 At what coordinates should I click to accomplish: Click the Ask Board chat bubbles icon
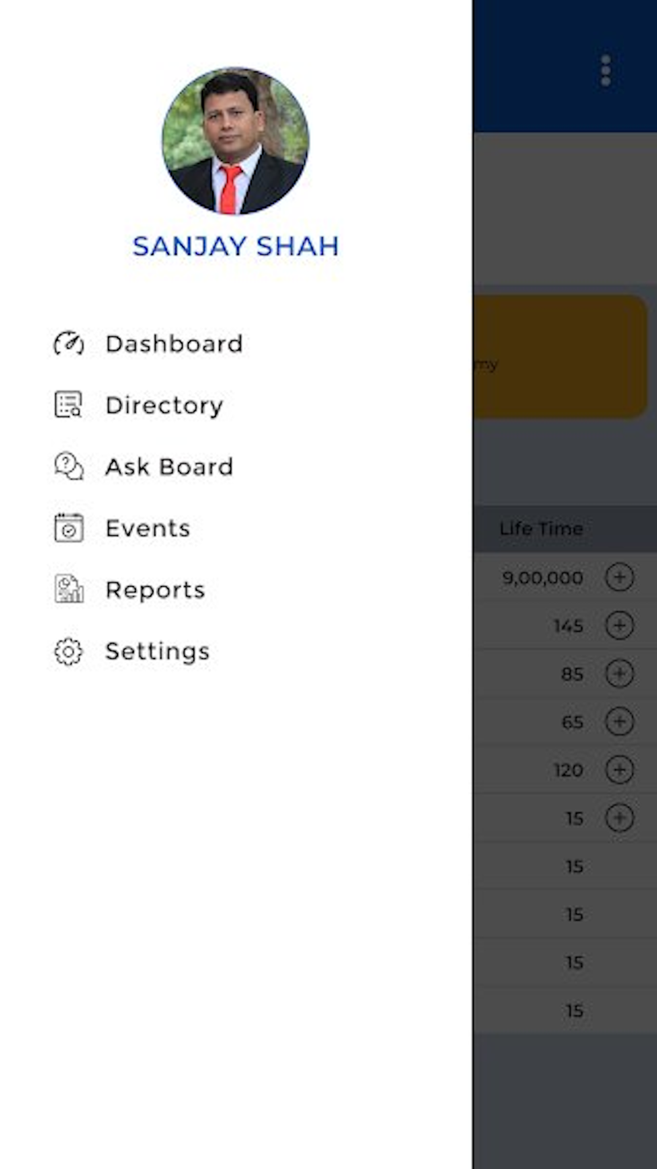click(68, 467)
